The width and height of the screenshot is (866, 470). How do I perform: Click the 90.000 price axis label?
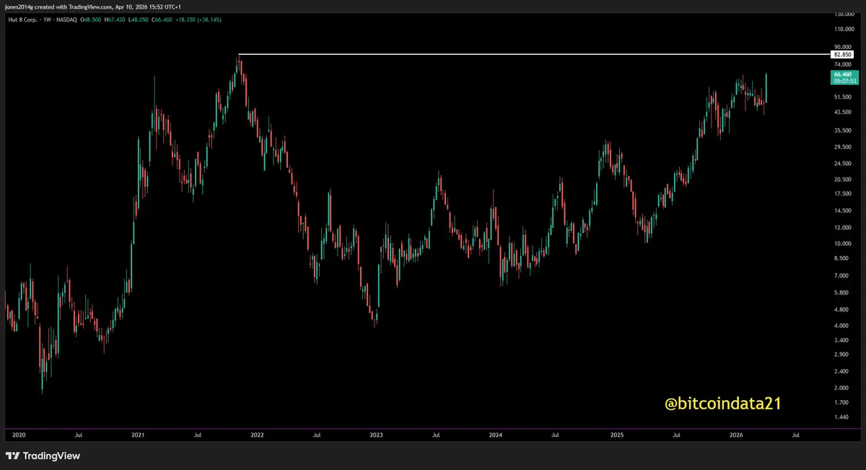844,48
